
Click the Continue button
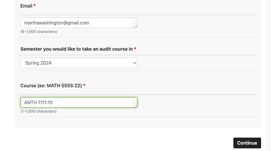pos(247,143)
